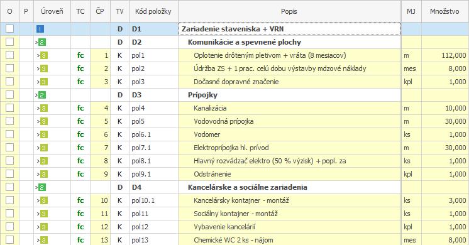The width and height of the screenshot is (469, 245).
Task: Check the box beside Vodomer row
Action: point(9,134)
